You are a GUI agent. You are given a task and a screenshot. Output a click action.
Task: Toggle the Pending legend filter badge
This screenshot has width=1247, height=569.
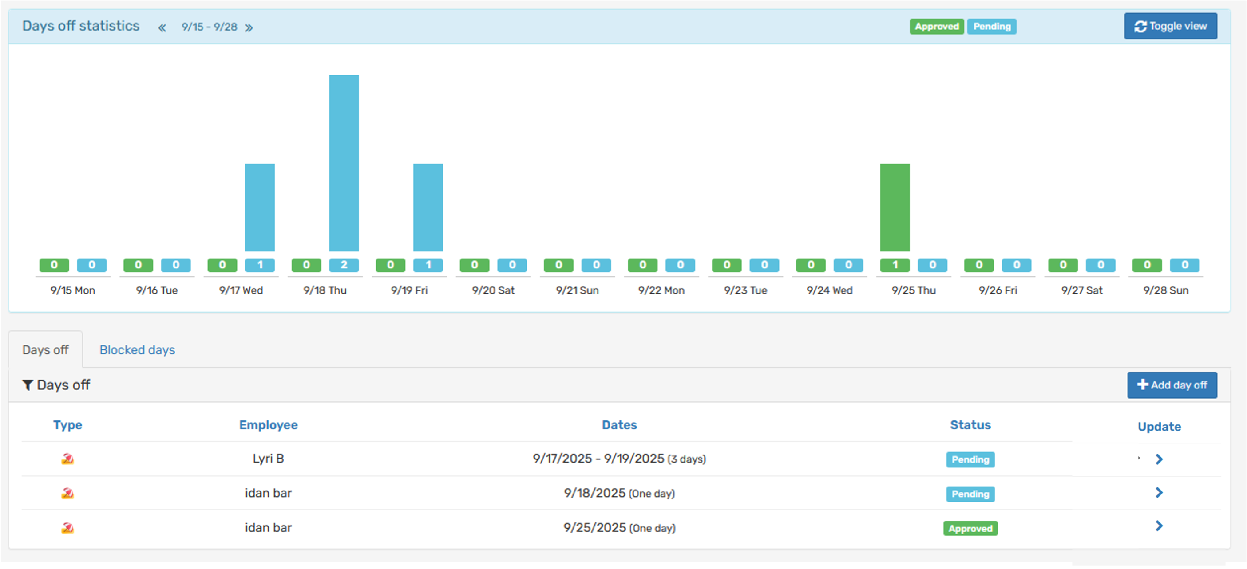pos(992,26)
